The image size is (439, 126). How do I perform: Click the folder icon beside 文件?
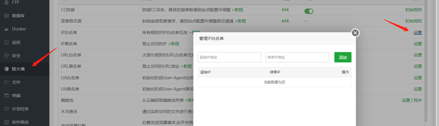7,82
